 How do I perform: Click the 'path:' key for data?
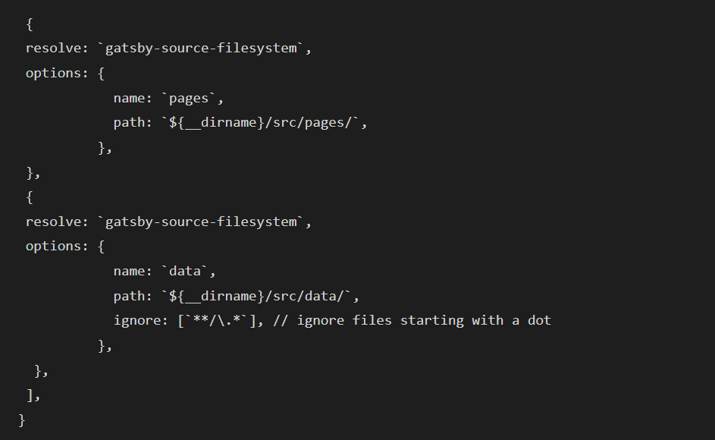[133, 296]
